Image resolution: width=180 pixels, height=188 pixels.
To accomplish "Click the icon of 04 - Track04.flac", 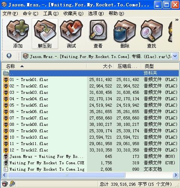I will 6,99.
